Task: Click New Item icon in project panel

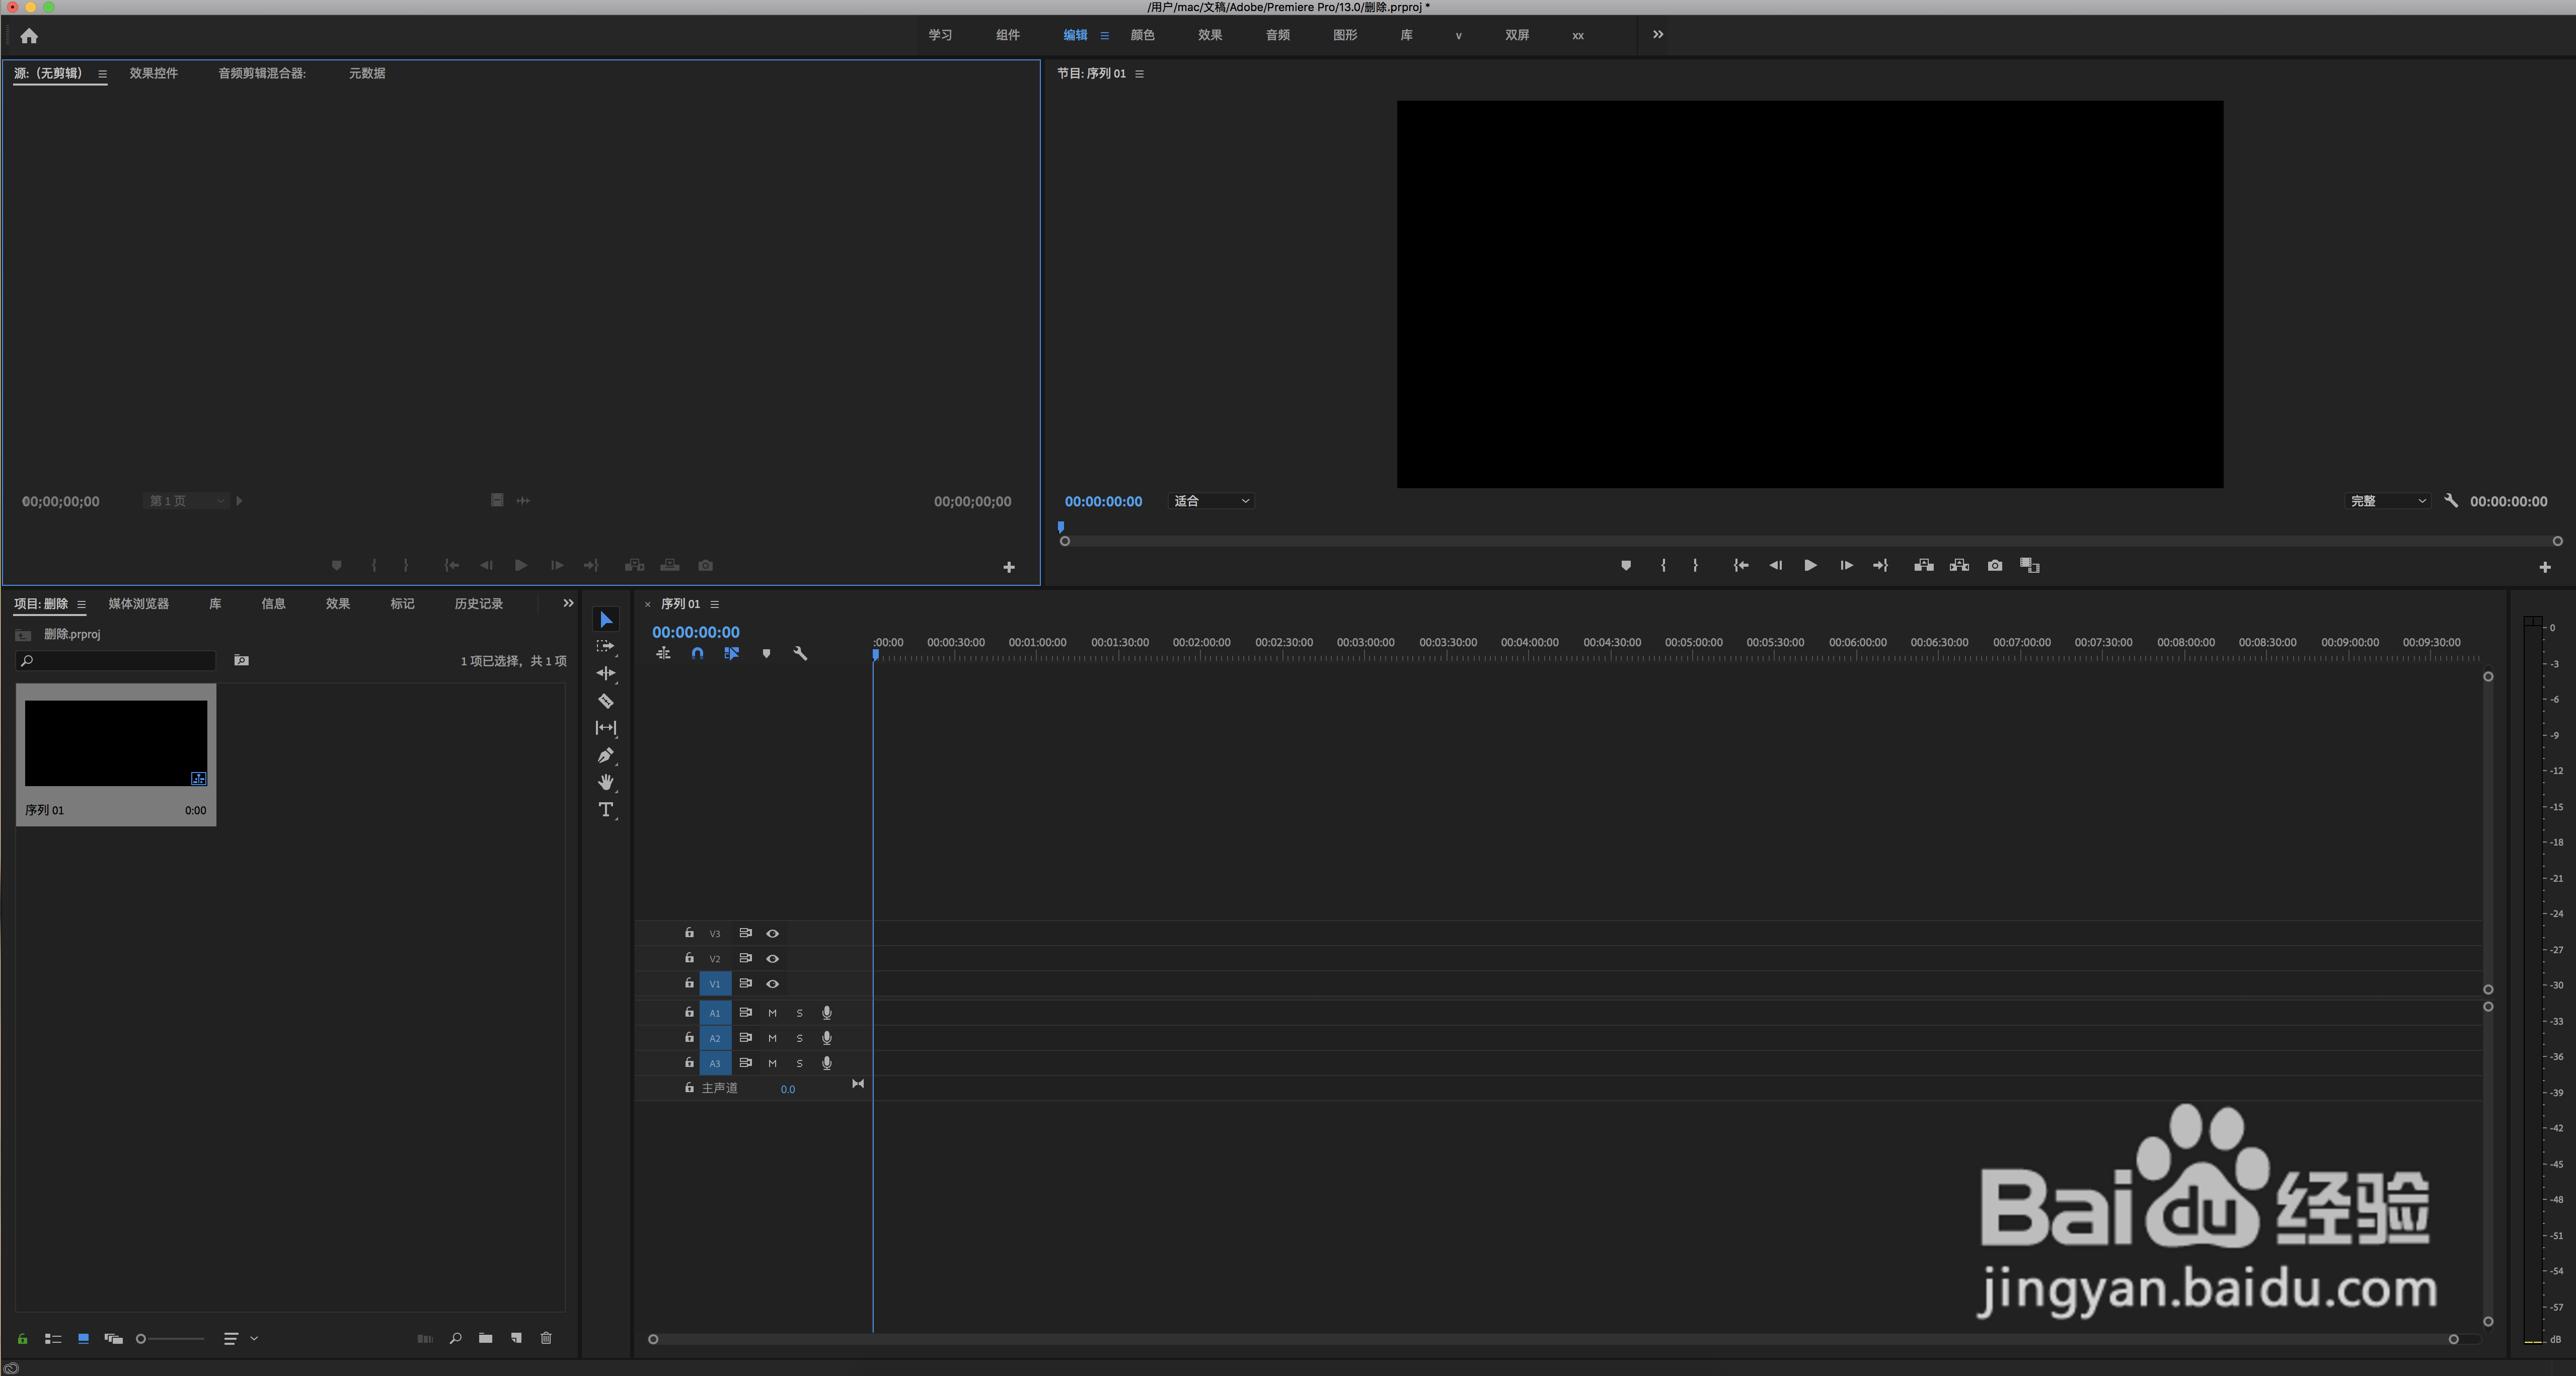Action: [x=516, y=1338]
